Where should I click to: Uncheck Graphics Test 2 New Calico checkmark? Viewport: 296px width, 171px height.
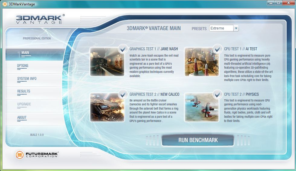point(123,95)
